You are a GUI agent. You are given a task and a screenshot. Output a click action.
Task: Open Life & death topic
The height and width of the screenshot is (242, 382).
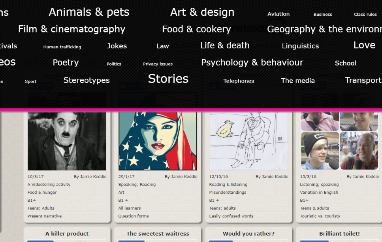pyautogui.click(x=225, y=45)
